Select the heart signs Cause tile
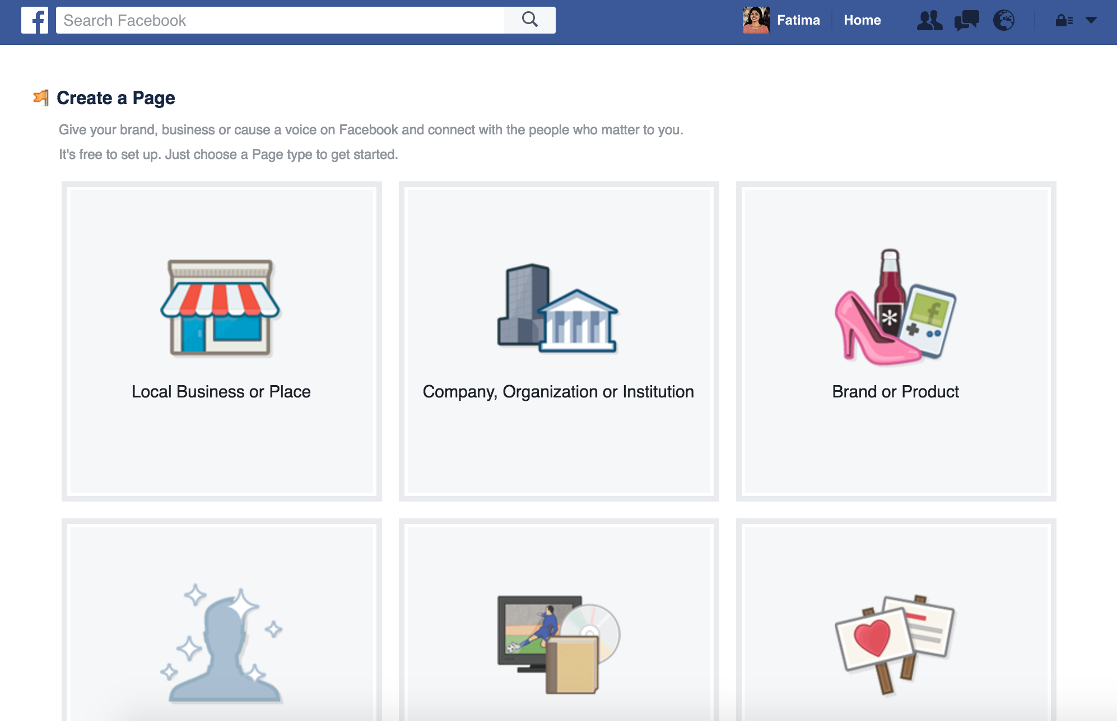The width and height of the screenshot is (1117, 721). (895, 644)
